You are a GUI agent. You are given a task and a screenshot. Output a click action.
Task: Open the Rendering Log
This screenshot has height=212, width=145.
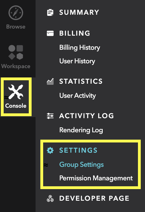click(81, 130)
